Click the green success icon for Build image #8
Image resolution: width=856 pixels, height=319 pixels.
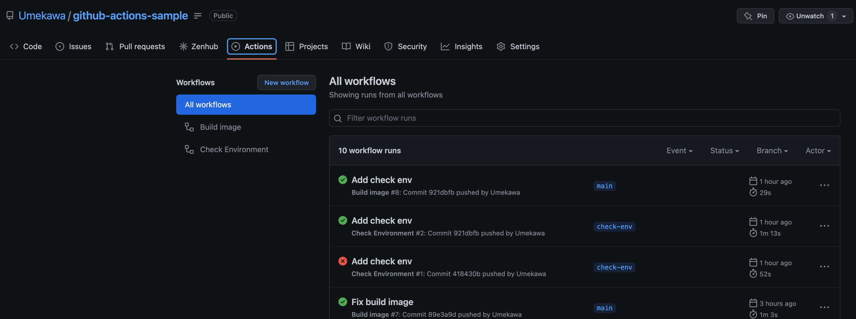pyautogui.click(x=343, y=180)
